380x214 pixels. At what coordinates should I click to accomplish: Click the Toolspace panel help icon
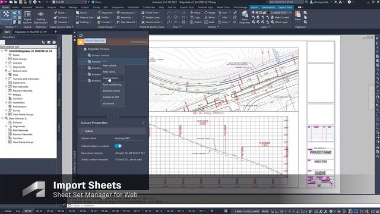(54, 42)
